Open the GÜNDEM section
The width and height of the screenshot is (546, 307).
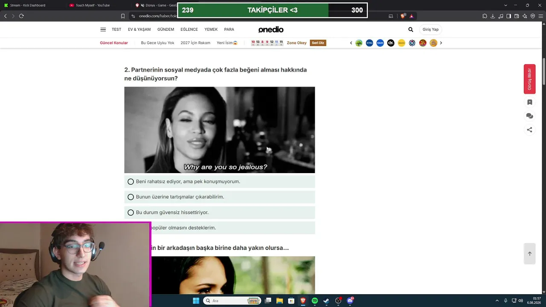pos(166,29)
